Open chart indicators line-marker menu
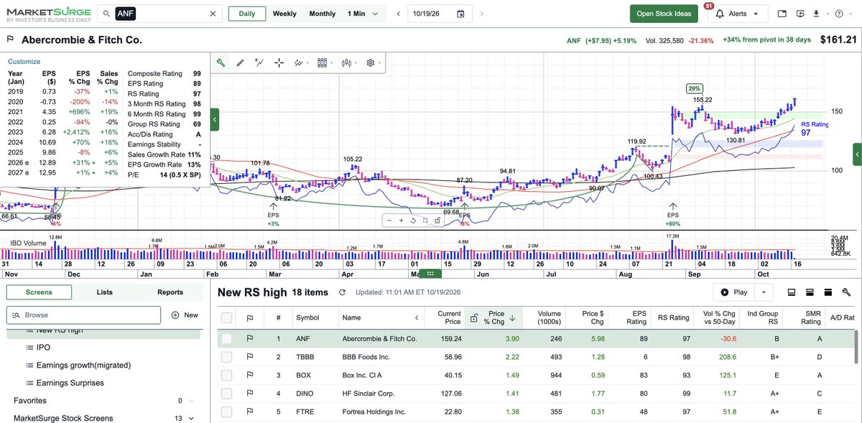This screenshot has width=862, height=423. click(300, 63)
